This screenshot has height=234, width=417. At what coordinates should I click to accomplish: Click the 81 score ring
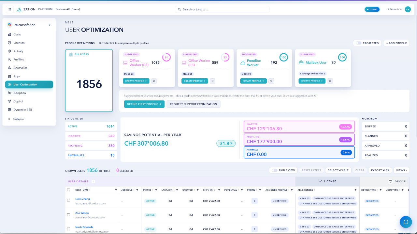[166, 58]
